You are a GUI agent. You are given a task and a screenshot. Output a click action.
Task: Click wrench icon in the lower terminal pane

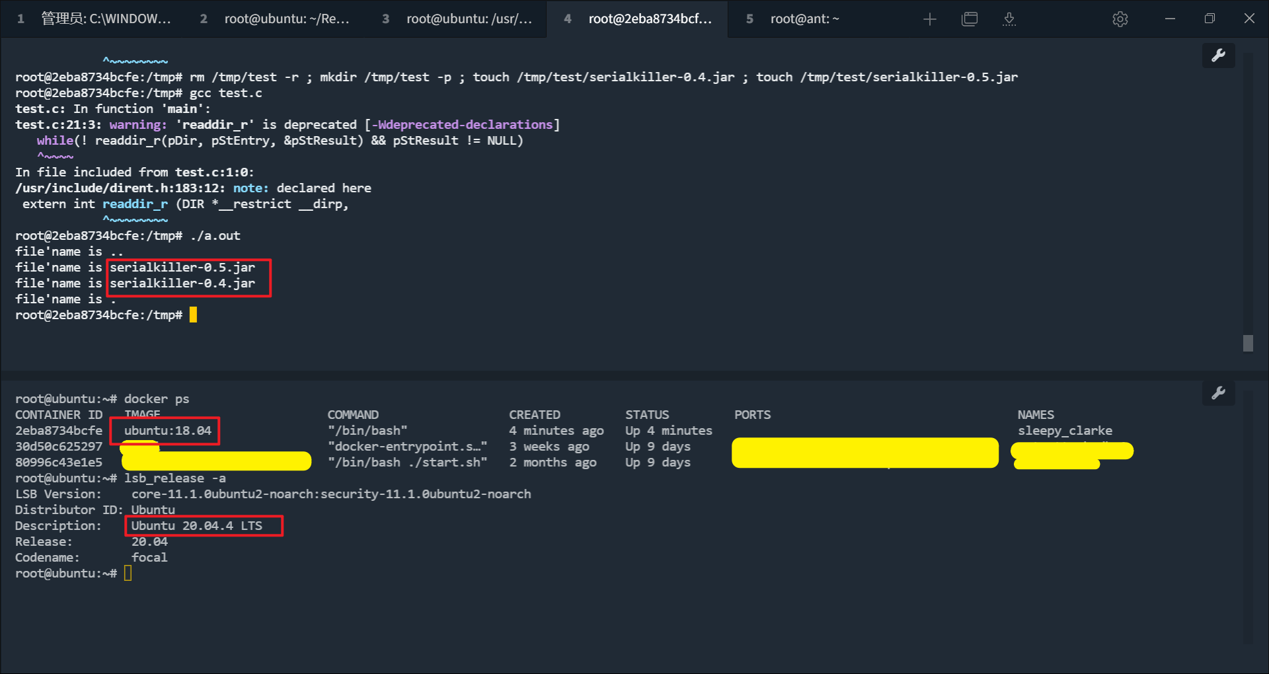point(1219,394)
